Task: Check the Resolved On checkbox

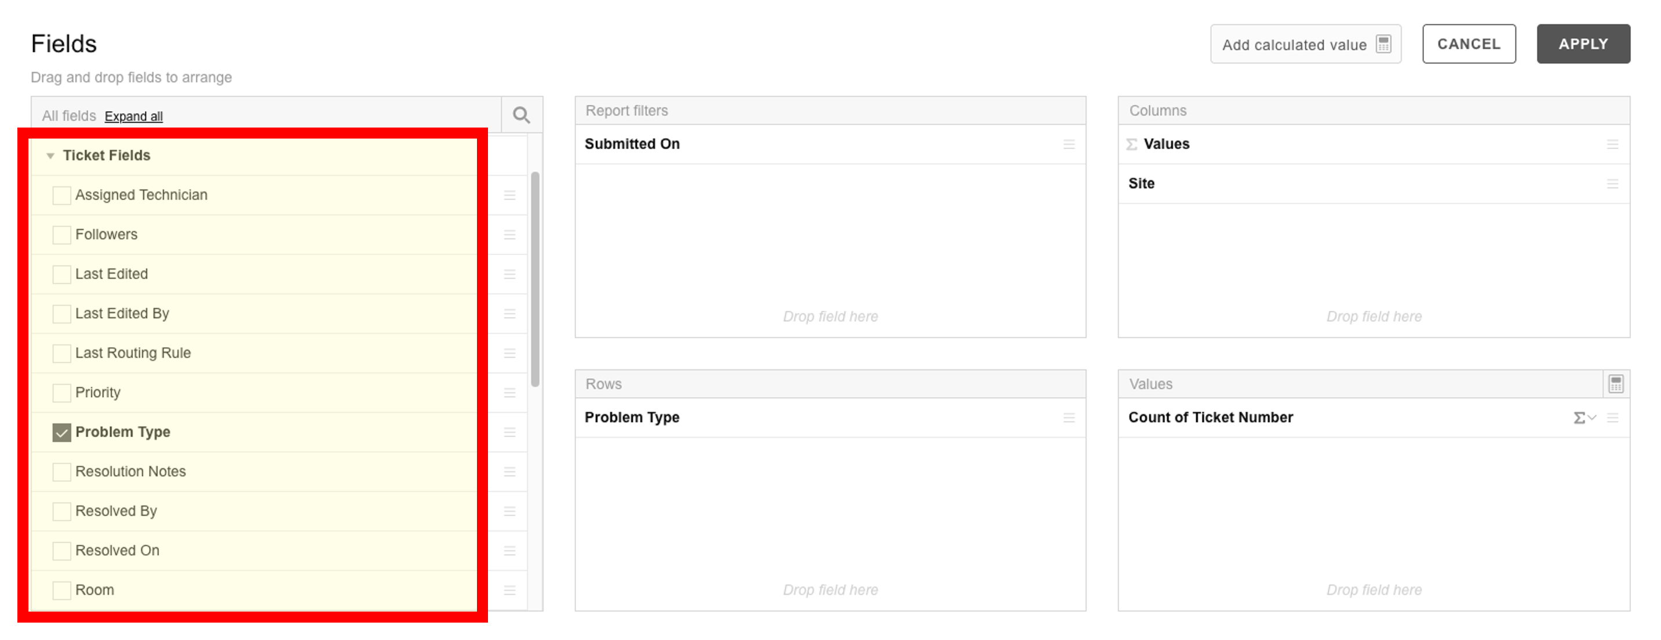Action: tap(62, 551)
